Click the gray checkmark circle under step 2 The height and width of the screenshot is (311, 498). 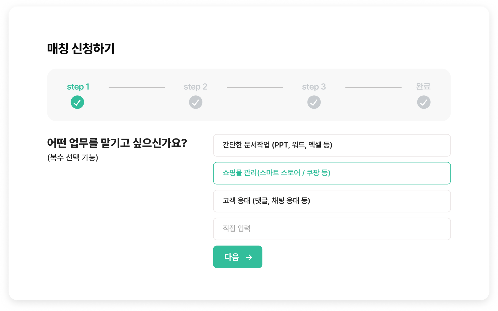tap(196, 102)
